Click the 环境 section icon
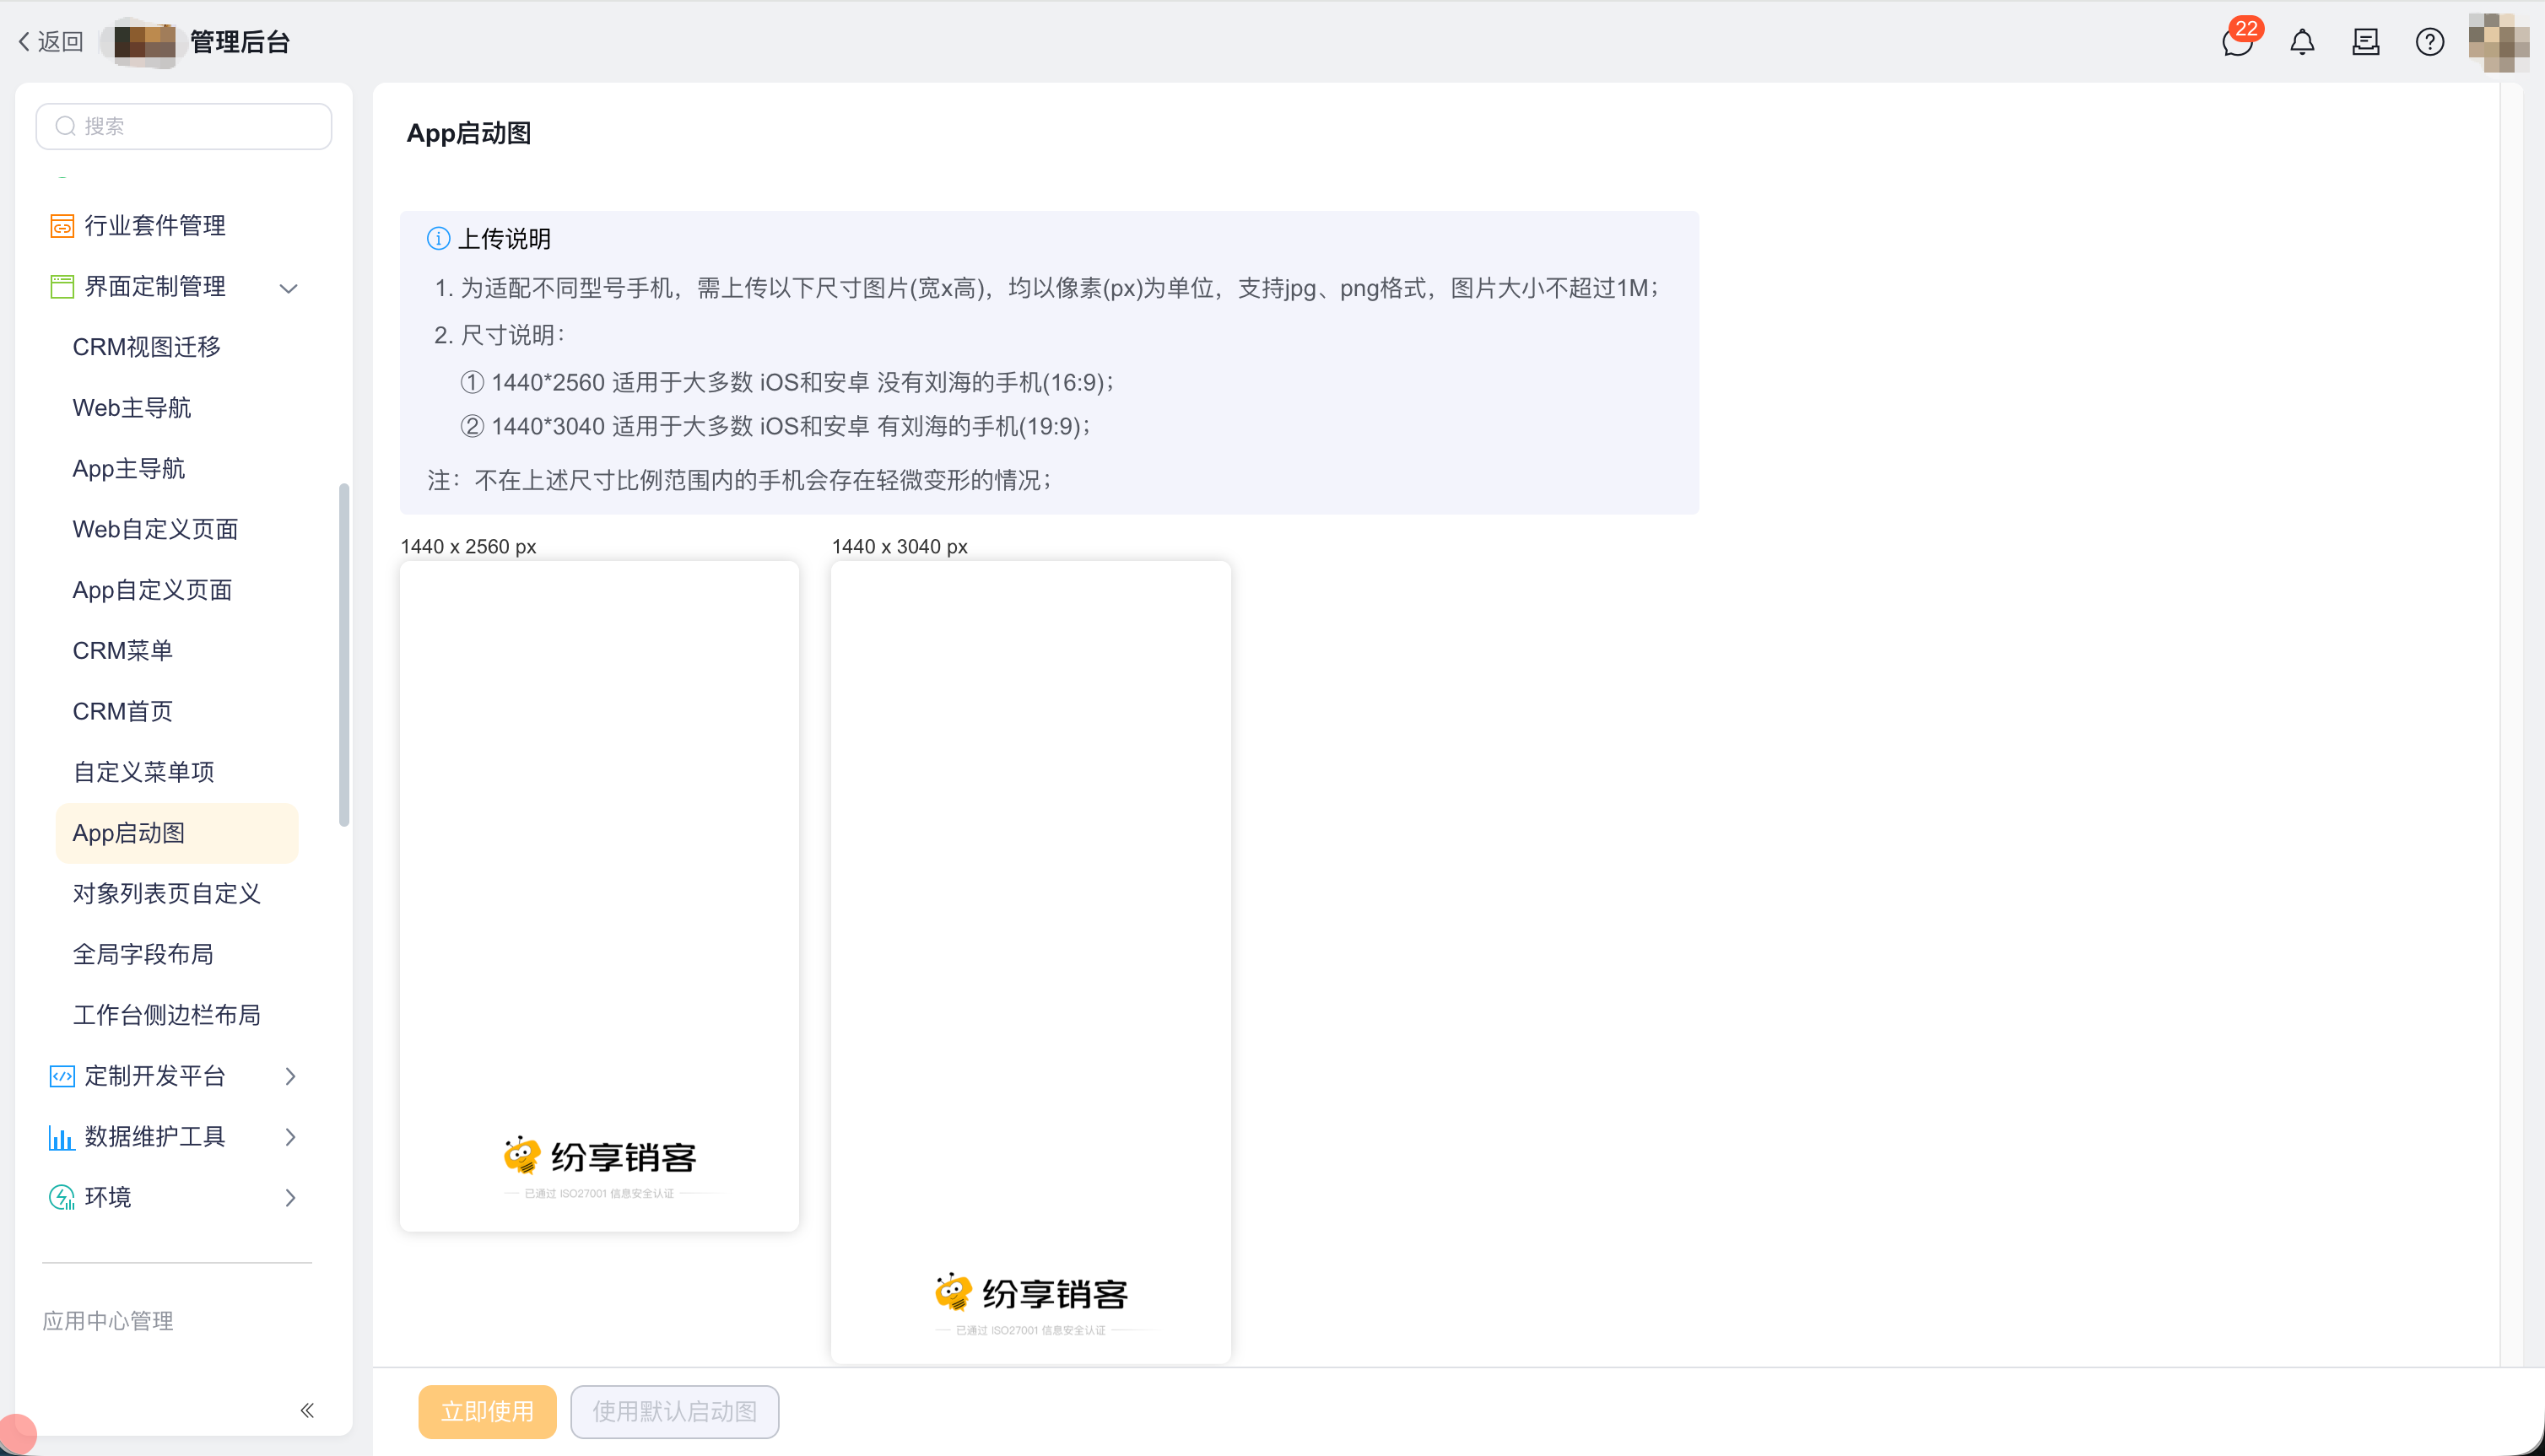Image resolution: width=2545 pixels, height=1456 pixels. (x=62, y=1198)
